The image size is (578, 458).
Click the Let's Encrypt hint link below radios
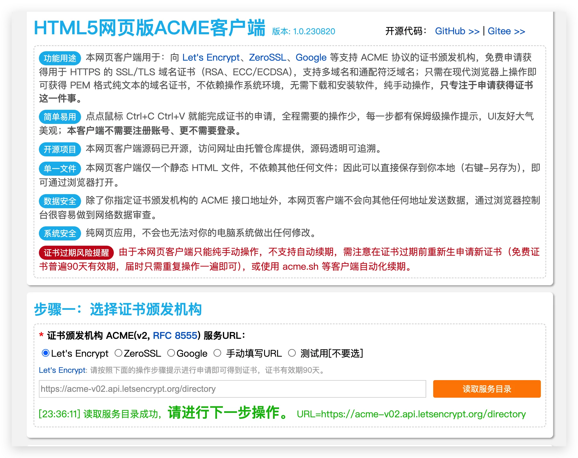pyautogui.click(x=63, y=370)
